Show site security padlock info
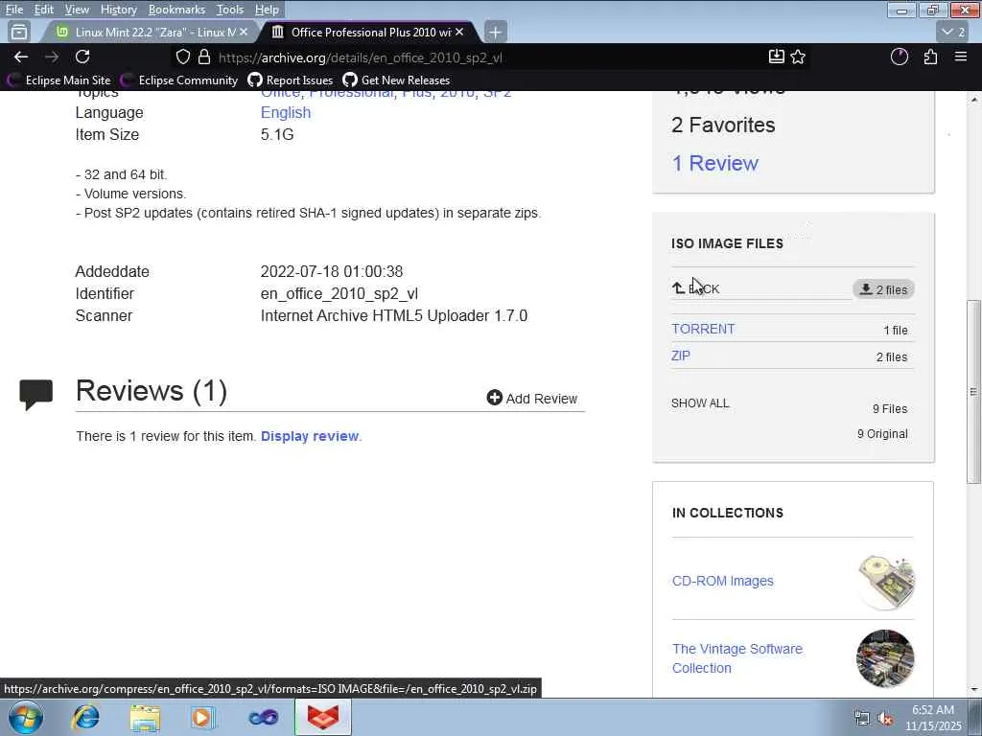Image resolution: width=982 pixels, height=736 pixels. (x=203, y=57)
